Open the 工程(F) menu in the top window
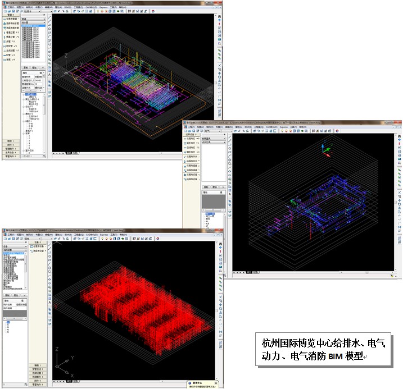 click(x=6, y=7)
